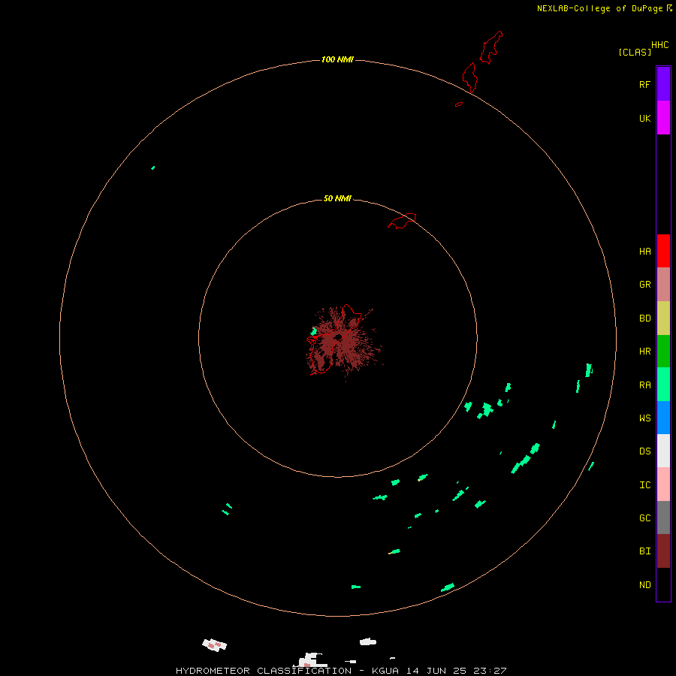Viewport: 676px width, 676px height.
Task: Click the HR legend label
Action: pos(644,352)
